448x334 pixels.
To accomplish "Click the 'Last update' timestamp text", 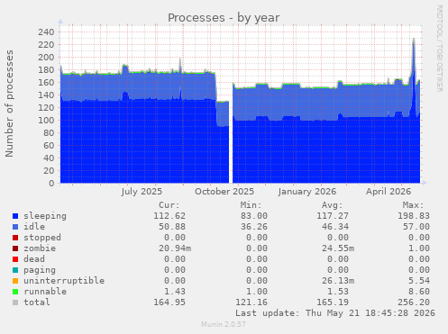I will pos(335,313).
